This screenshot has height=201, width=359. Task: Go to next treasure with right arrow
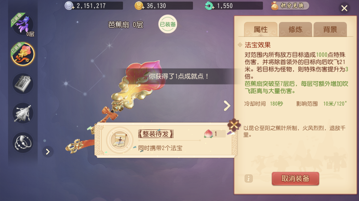tap(227, 106)
